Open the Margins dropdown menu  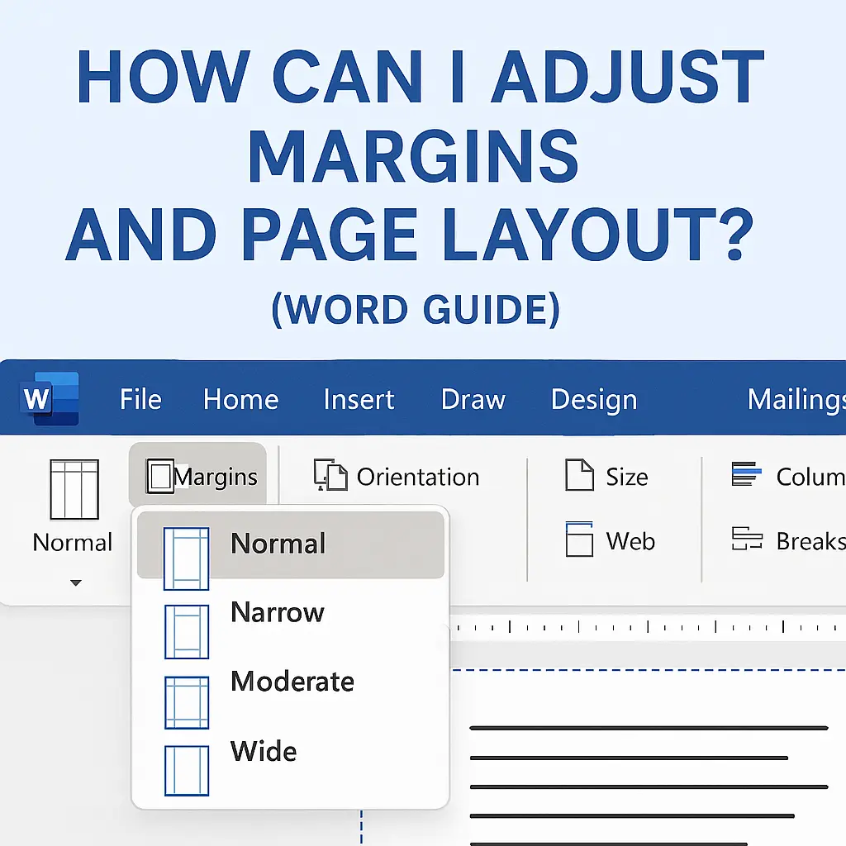click(197, 475)
